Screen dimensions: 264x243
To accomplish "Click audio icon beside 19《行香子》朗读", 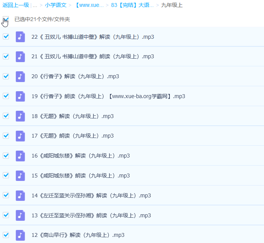I will (20, 96).
